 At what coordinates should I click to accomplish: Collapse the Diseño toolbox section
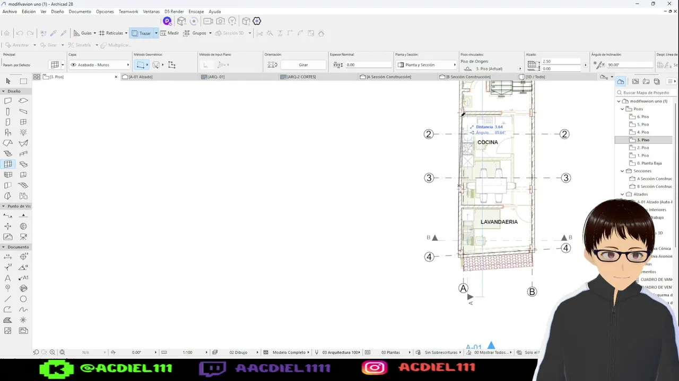click(3, 92)
